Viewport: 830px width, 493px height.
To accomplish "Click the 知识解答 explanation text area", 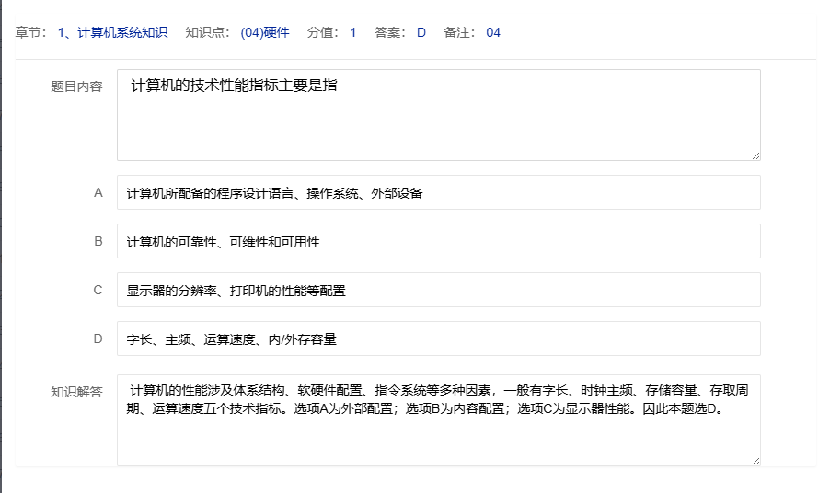I will pyautogui.click(x=438, y=420).
